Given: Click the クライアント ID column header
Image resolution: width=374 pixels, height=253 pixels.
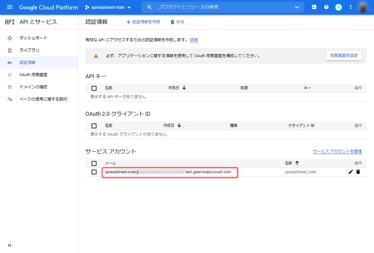Looking at the screenshot, I should (301, 125).
